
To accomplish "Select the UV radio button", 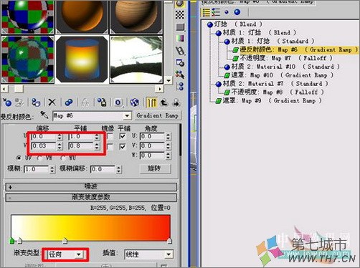I will coord(19,158).
